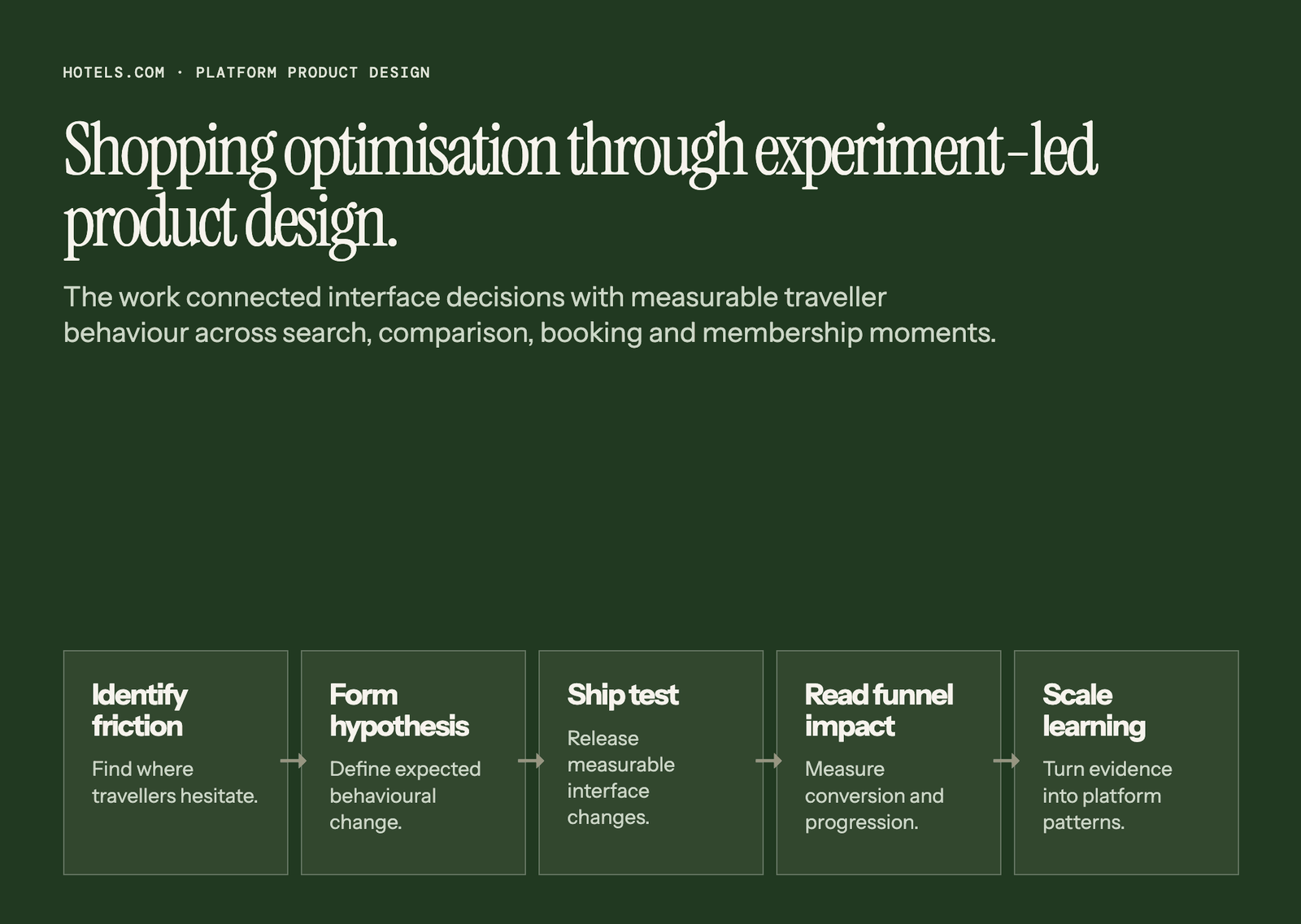Select the Form hypothesis heading
The height and width of the screenshot is (924, 1301).
click(399, 710)
